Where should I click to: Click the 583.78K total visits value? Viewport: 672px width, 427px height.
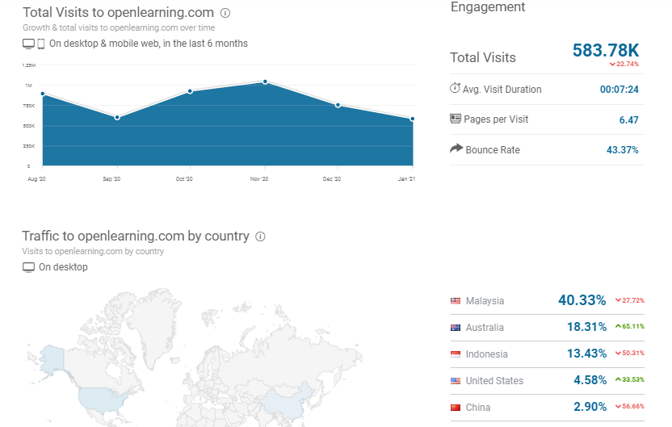click(x=606, y=51)
